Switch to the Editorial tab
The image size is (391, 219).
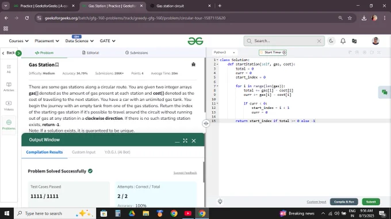coord(90,53)
